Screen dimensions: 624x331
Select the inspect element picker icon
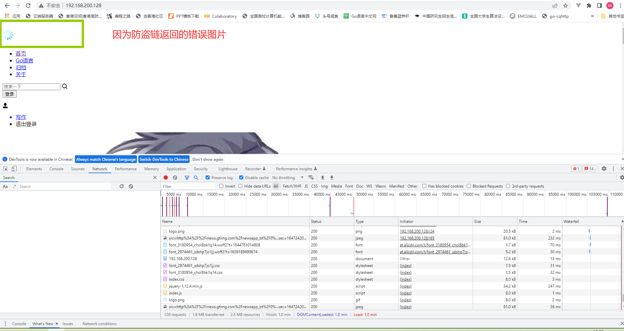pyautogui.click(x=6, y=169)
